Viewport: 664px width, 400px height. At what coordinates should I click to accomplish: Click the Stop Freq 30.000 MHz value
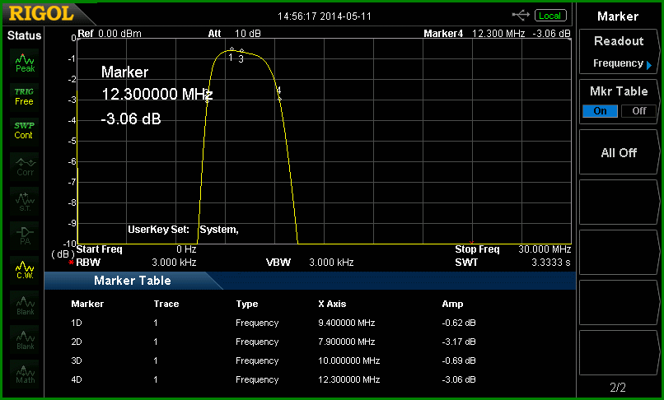pos(545,249)
